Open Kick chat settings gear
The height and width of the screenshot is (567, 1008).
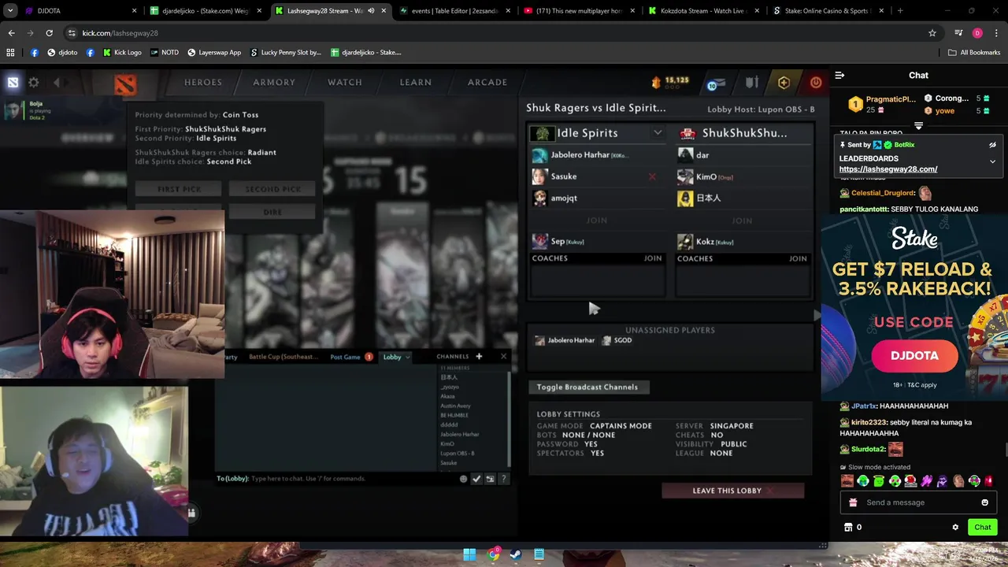955,527
